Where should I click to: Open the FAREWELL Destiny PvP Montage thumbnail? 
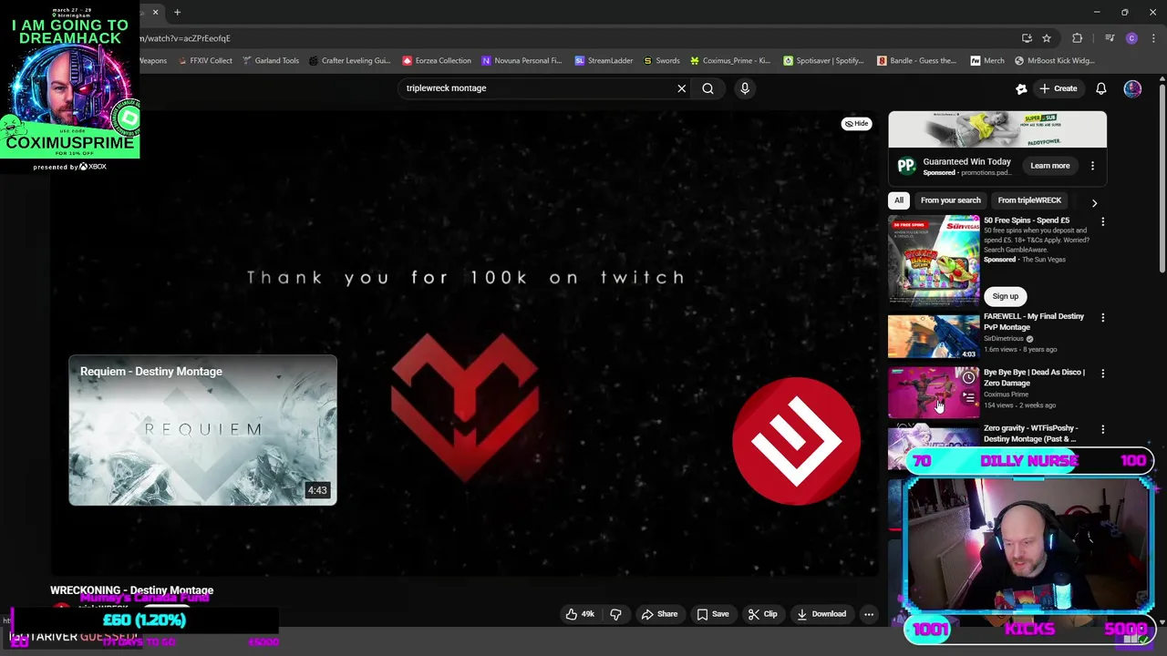coord(934,335)
